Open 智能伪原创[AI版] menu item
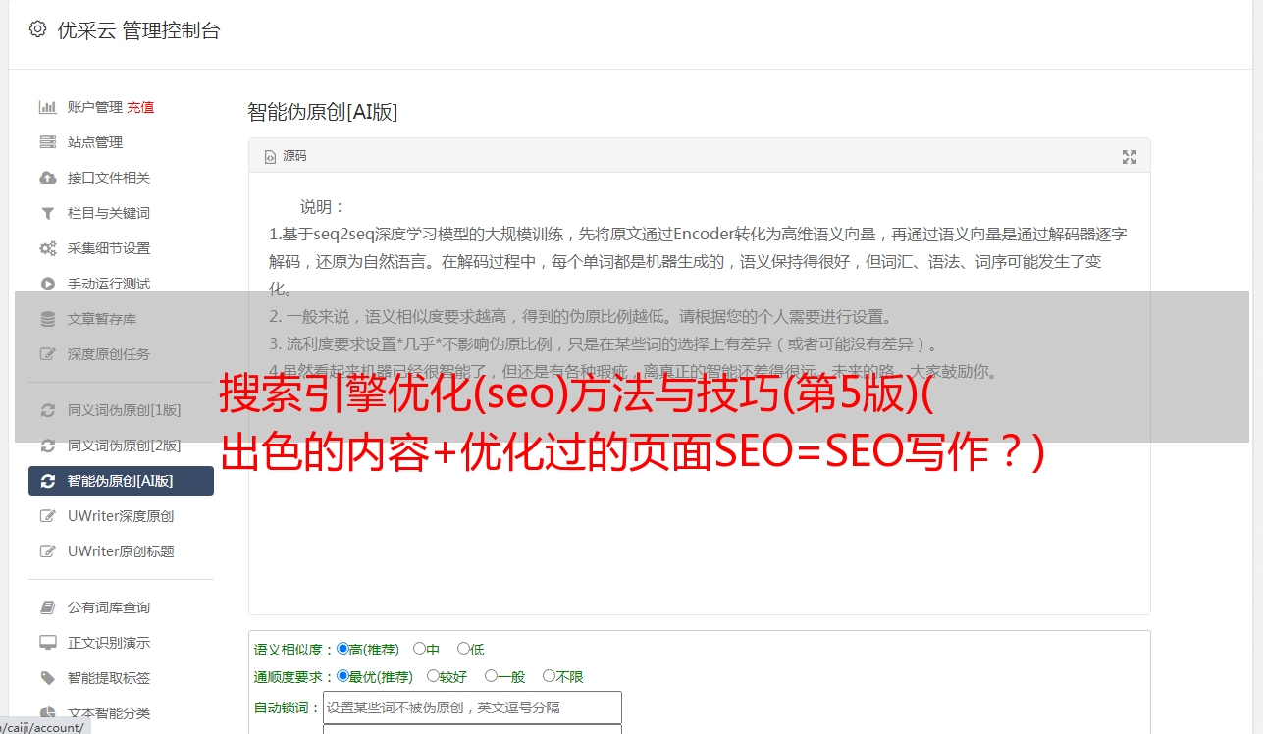This screenshot has width=1263, height=734. 121,481
